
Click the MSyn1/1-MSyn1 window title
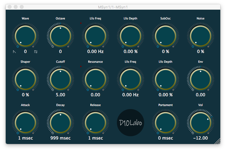click(x=113, y=7)
